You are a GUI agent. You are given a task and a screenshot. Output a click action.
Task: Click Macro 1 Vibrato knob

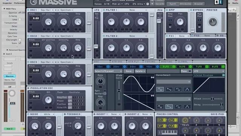(x=185, y=120)
